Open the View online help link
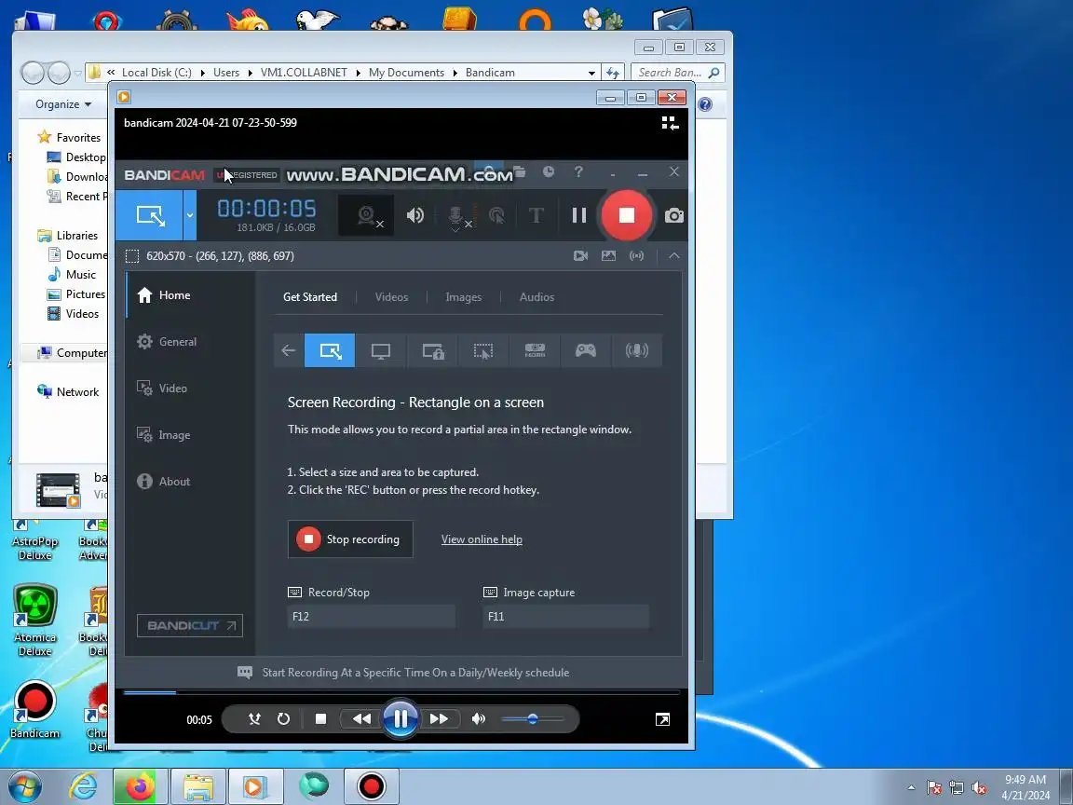The image size is (1073, 805). [x=482, y=539]
